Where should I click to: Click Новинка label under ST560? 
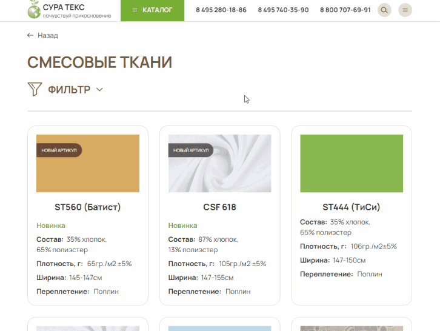pos(51,226)
